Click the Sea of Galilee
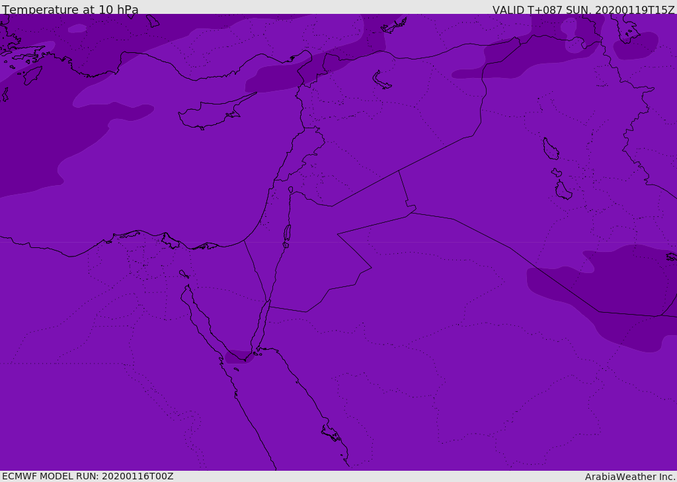 (x=291, y=190)
